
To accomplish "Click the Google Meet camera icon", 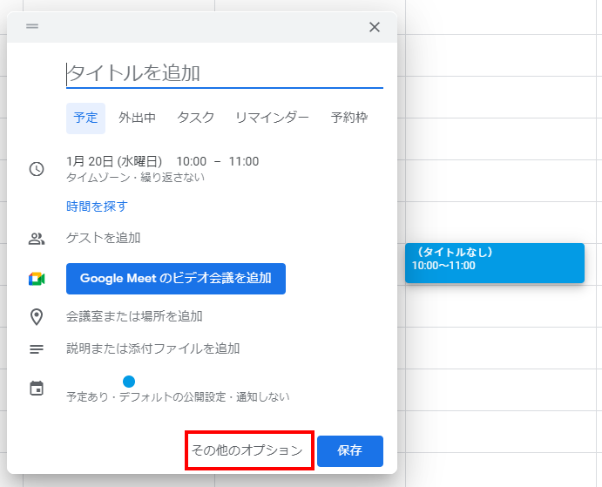I will [x=37, y=279].
